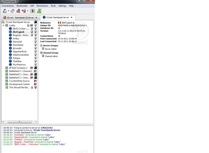209x153 pixels.
Task: Select user WynHaximus in the Lobby
Action: [x=19, y=65]
